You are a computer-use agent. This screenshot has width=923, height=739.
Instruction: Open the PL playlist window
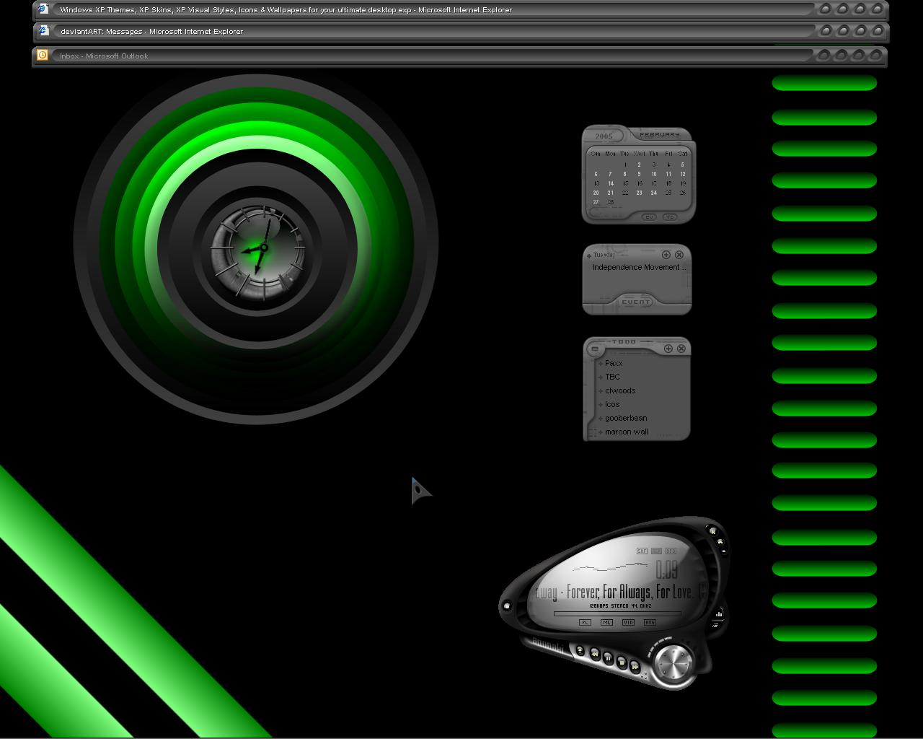585,622
